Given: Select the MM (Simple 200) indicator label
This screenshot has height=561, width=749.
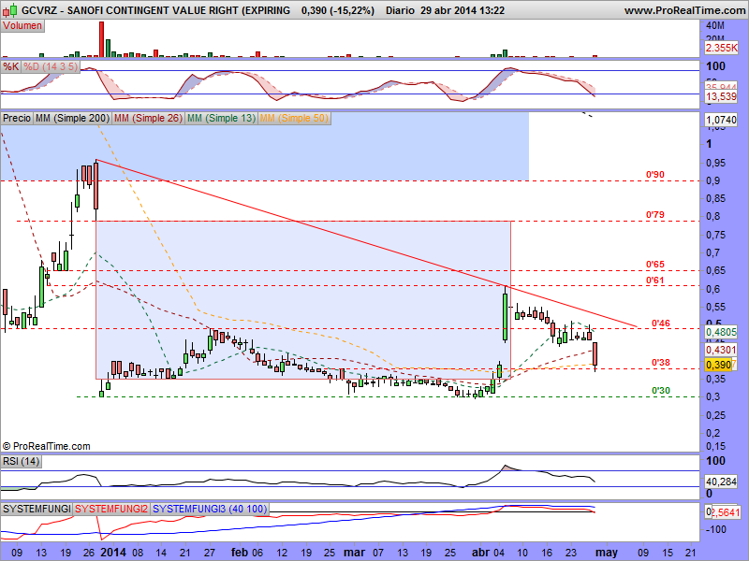Looking at the screenshot, I should coord(72,118).
